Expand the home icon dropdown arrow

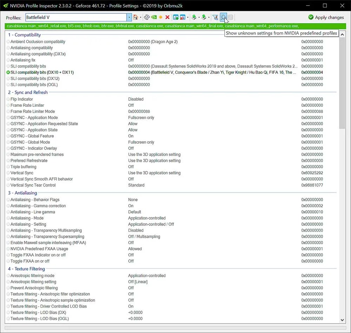141,17
